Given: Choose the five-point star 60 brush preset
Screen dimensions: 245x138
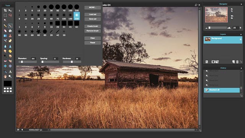Looking at the screenshot, I should pyautogui.click(x=32, y=33).
